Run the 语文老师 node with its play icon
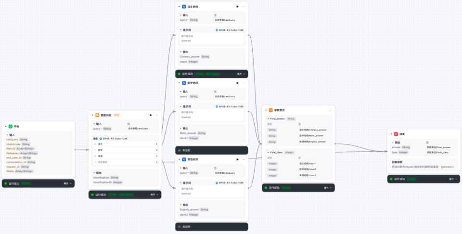 (x=237, y=7)
